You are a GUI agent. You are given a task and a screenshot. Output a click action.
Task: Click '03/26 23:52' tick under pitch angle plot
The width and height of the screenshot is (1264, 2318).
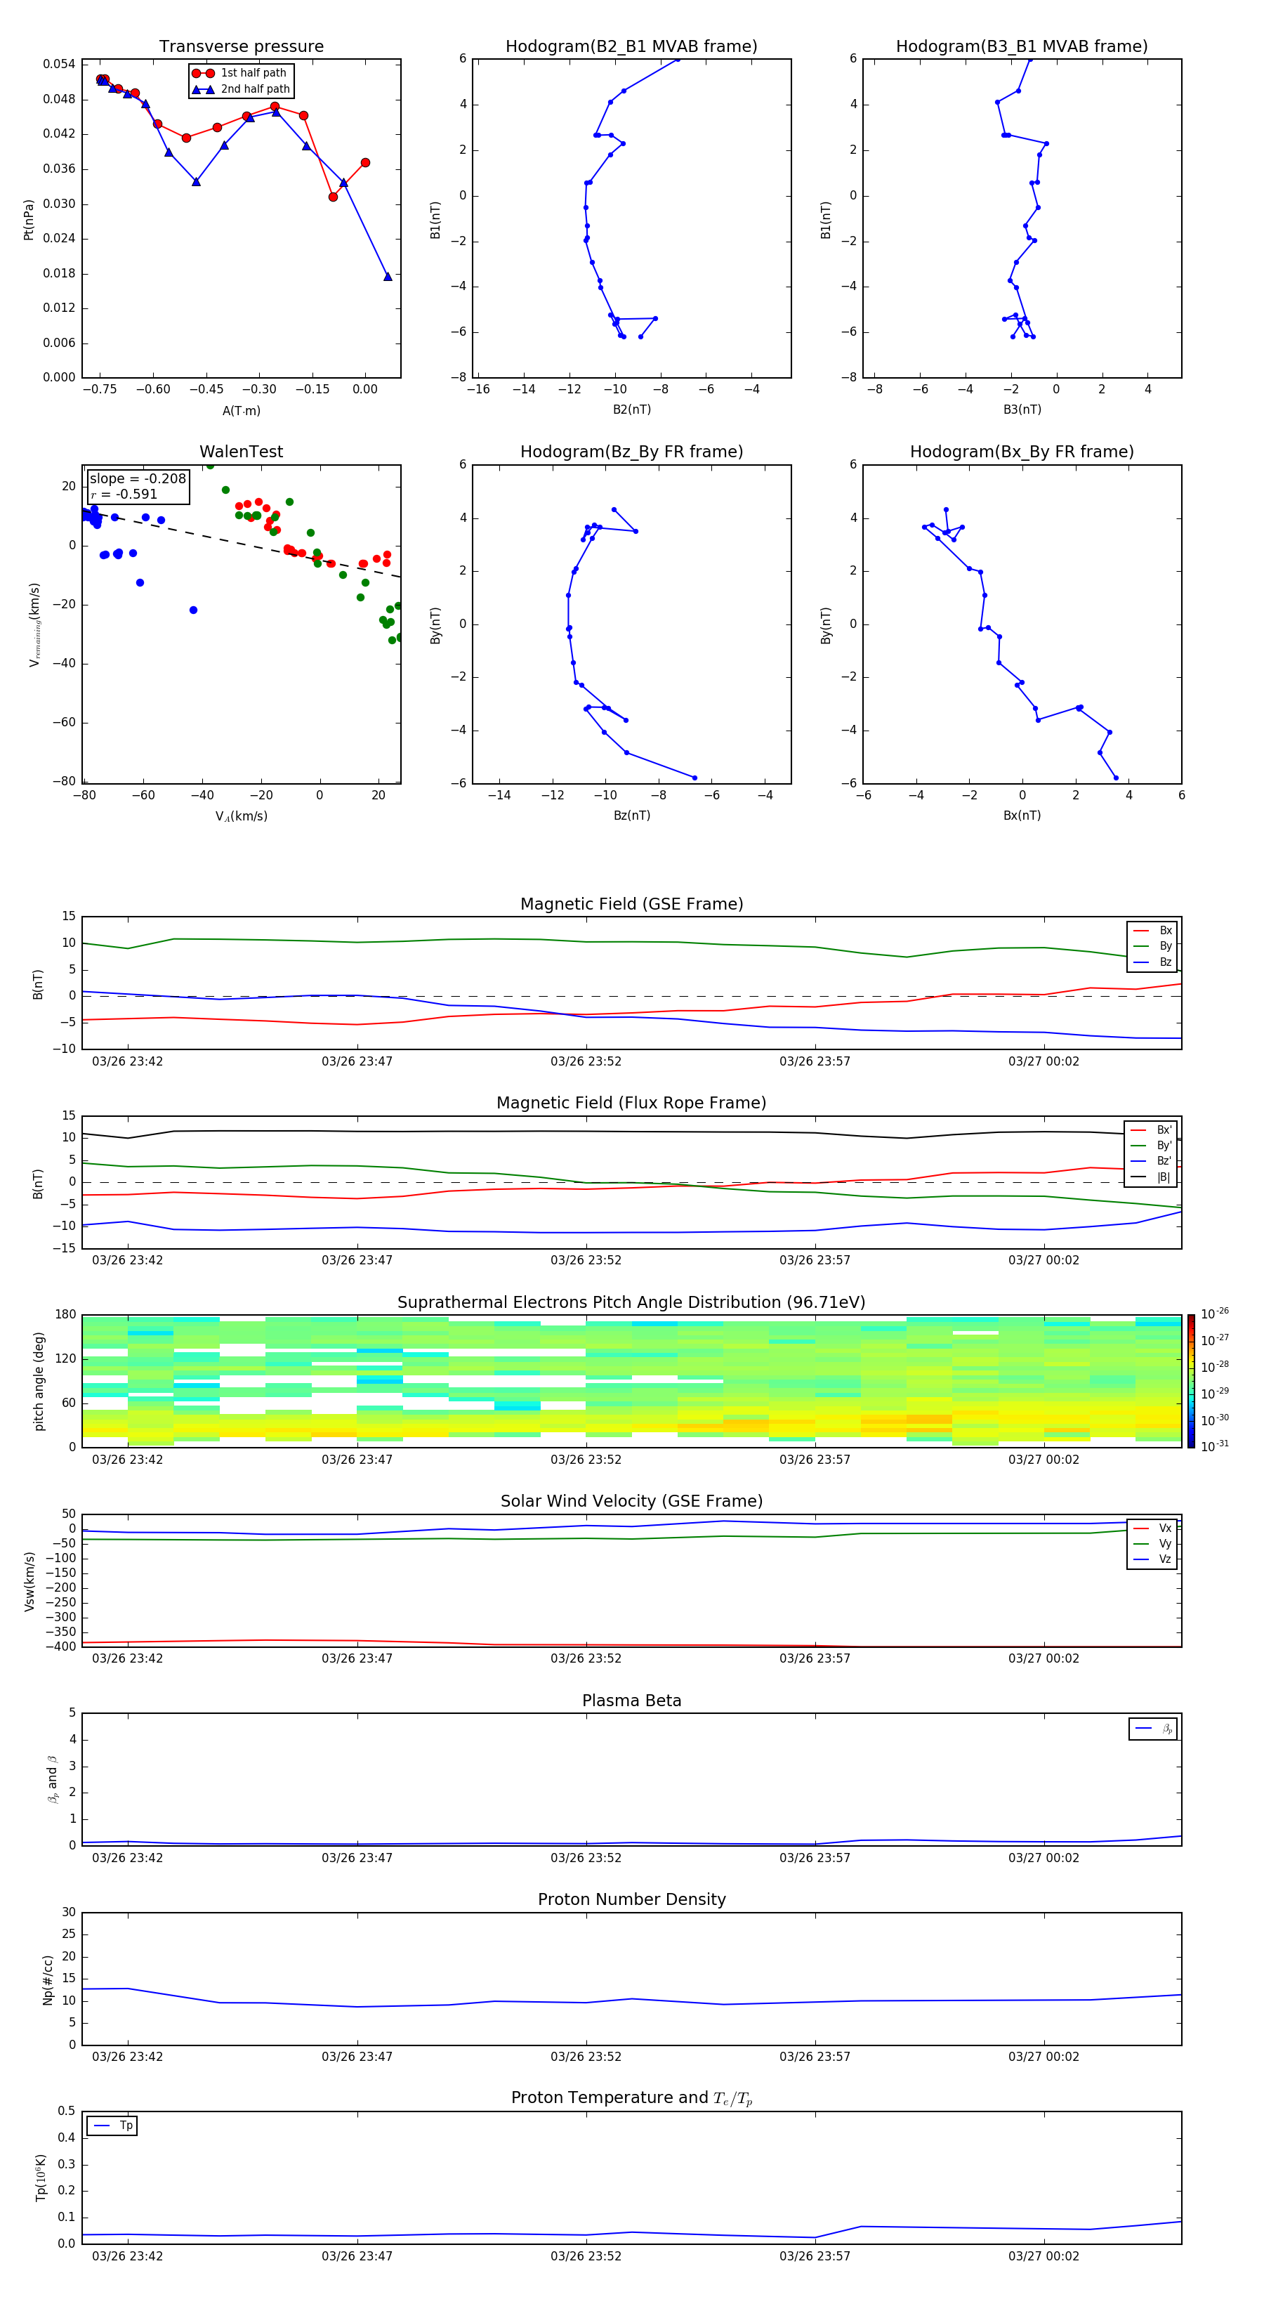pos(586,1460)
